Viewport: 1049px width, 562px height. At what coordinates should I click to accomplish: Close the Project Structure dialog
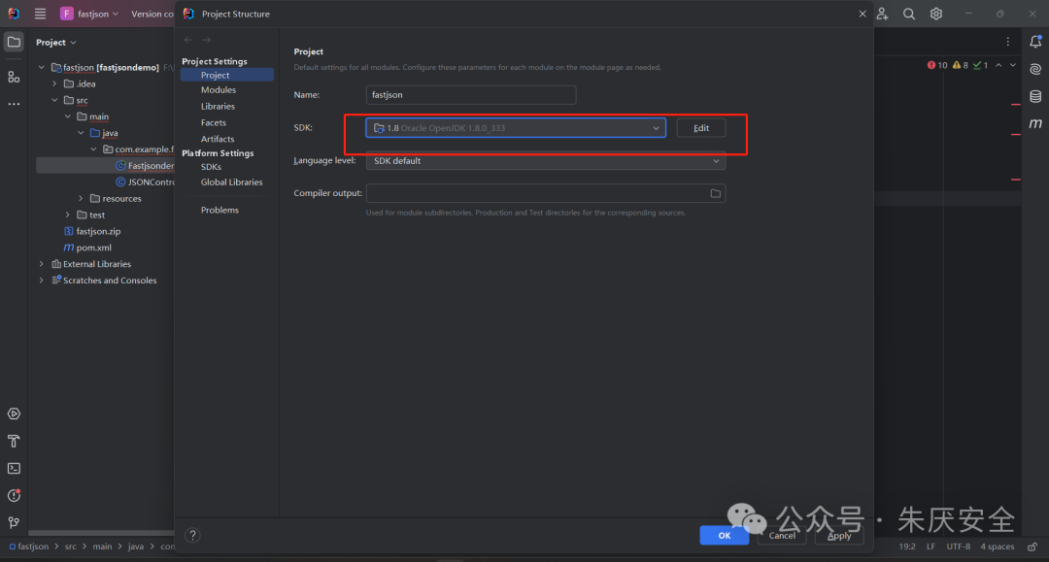pos(863,14)
